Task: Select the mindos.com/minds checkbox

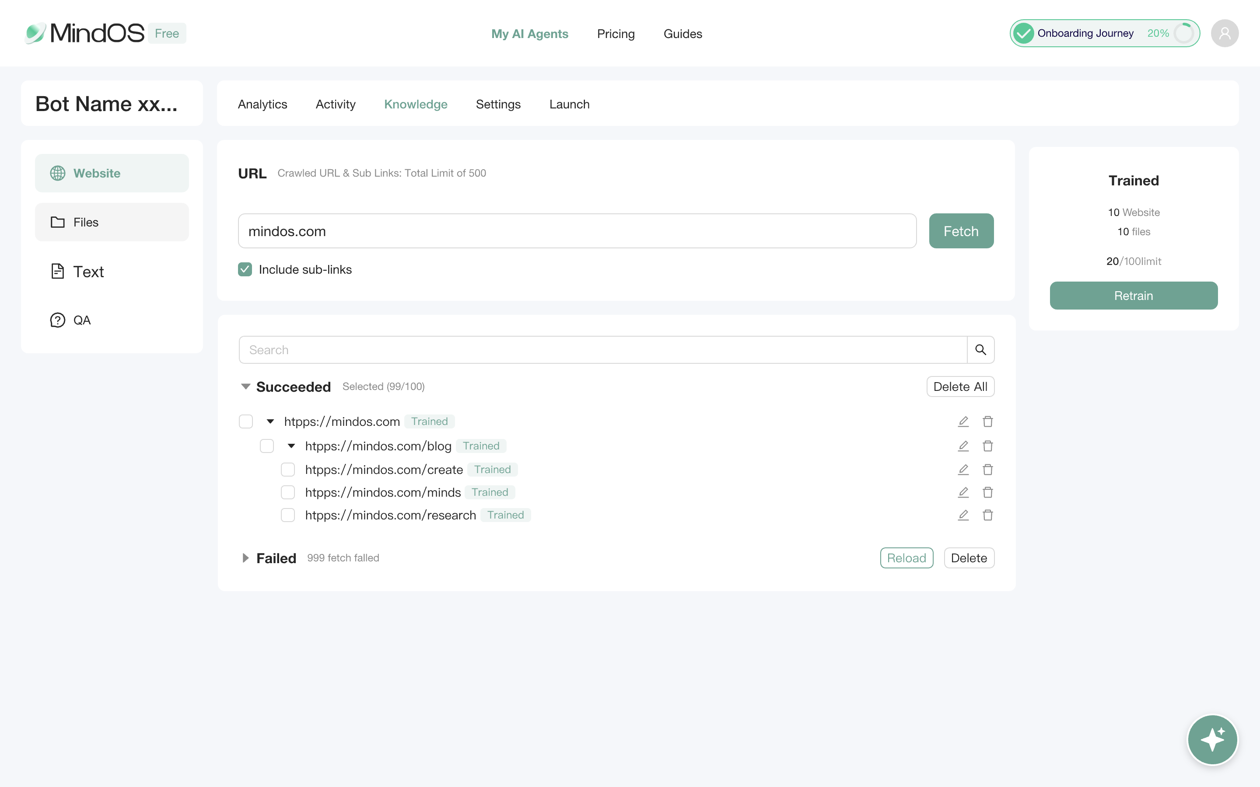Action: [288, 492]
